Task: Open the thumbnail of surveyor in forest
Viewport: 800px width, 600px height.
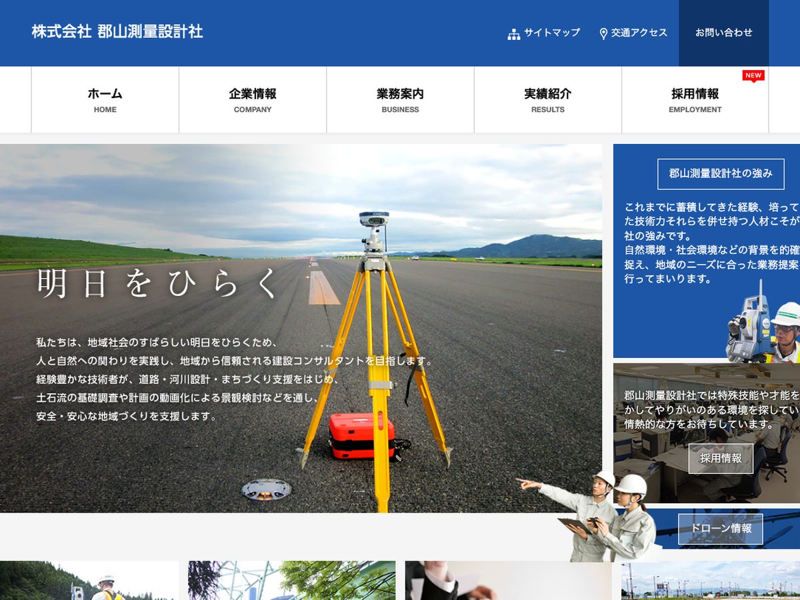Action: pyautogui.click(x=89, y=580)
